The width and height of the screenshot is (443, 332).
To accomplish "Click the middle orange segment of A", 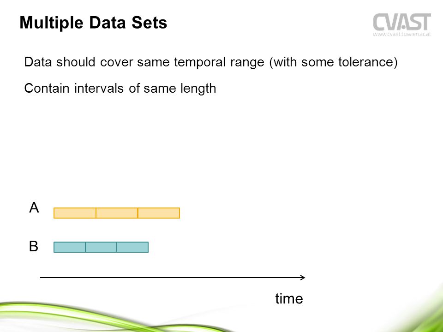I will [x=117, y=213].
